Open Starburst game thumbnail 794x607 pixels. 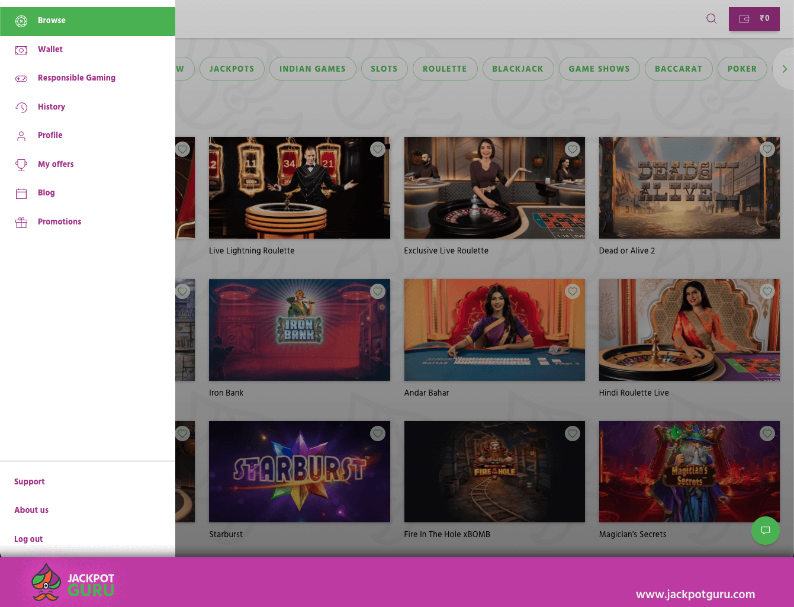point(300,472)
